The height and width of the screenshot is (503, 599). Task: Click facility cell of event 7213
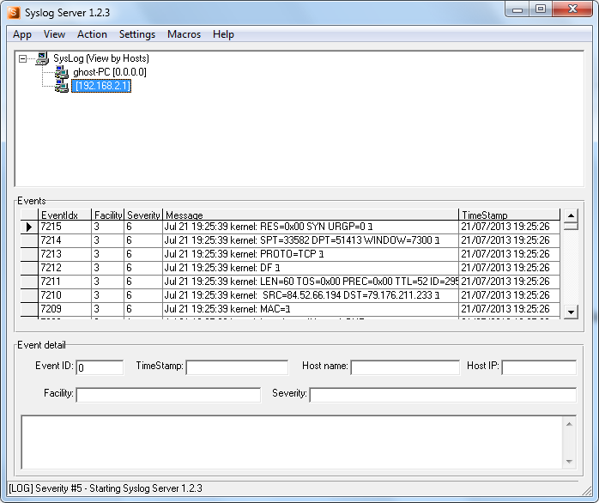(x=108, y=255)
